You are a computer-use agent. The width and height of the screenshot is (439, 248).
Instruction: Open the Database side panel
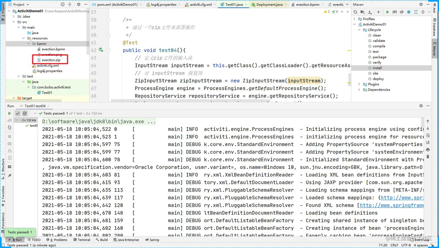click(x=434, y=28)
